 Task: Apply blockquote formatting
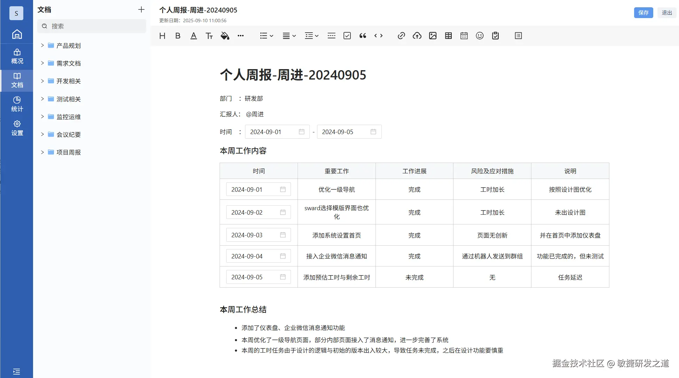coord(363,36)
